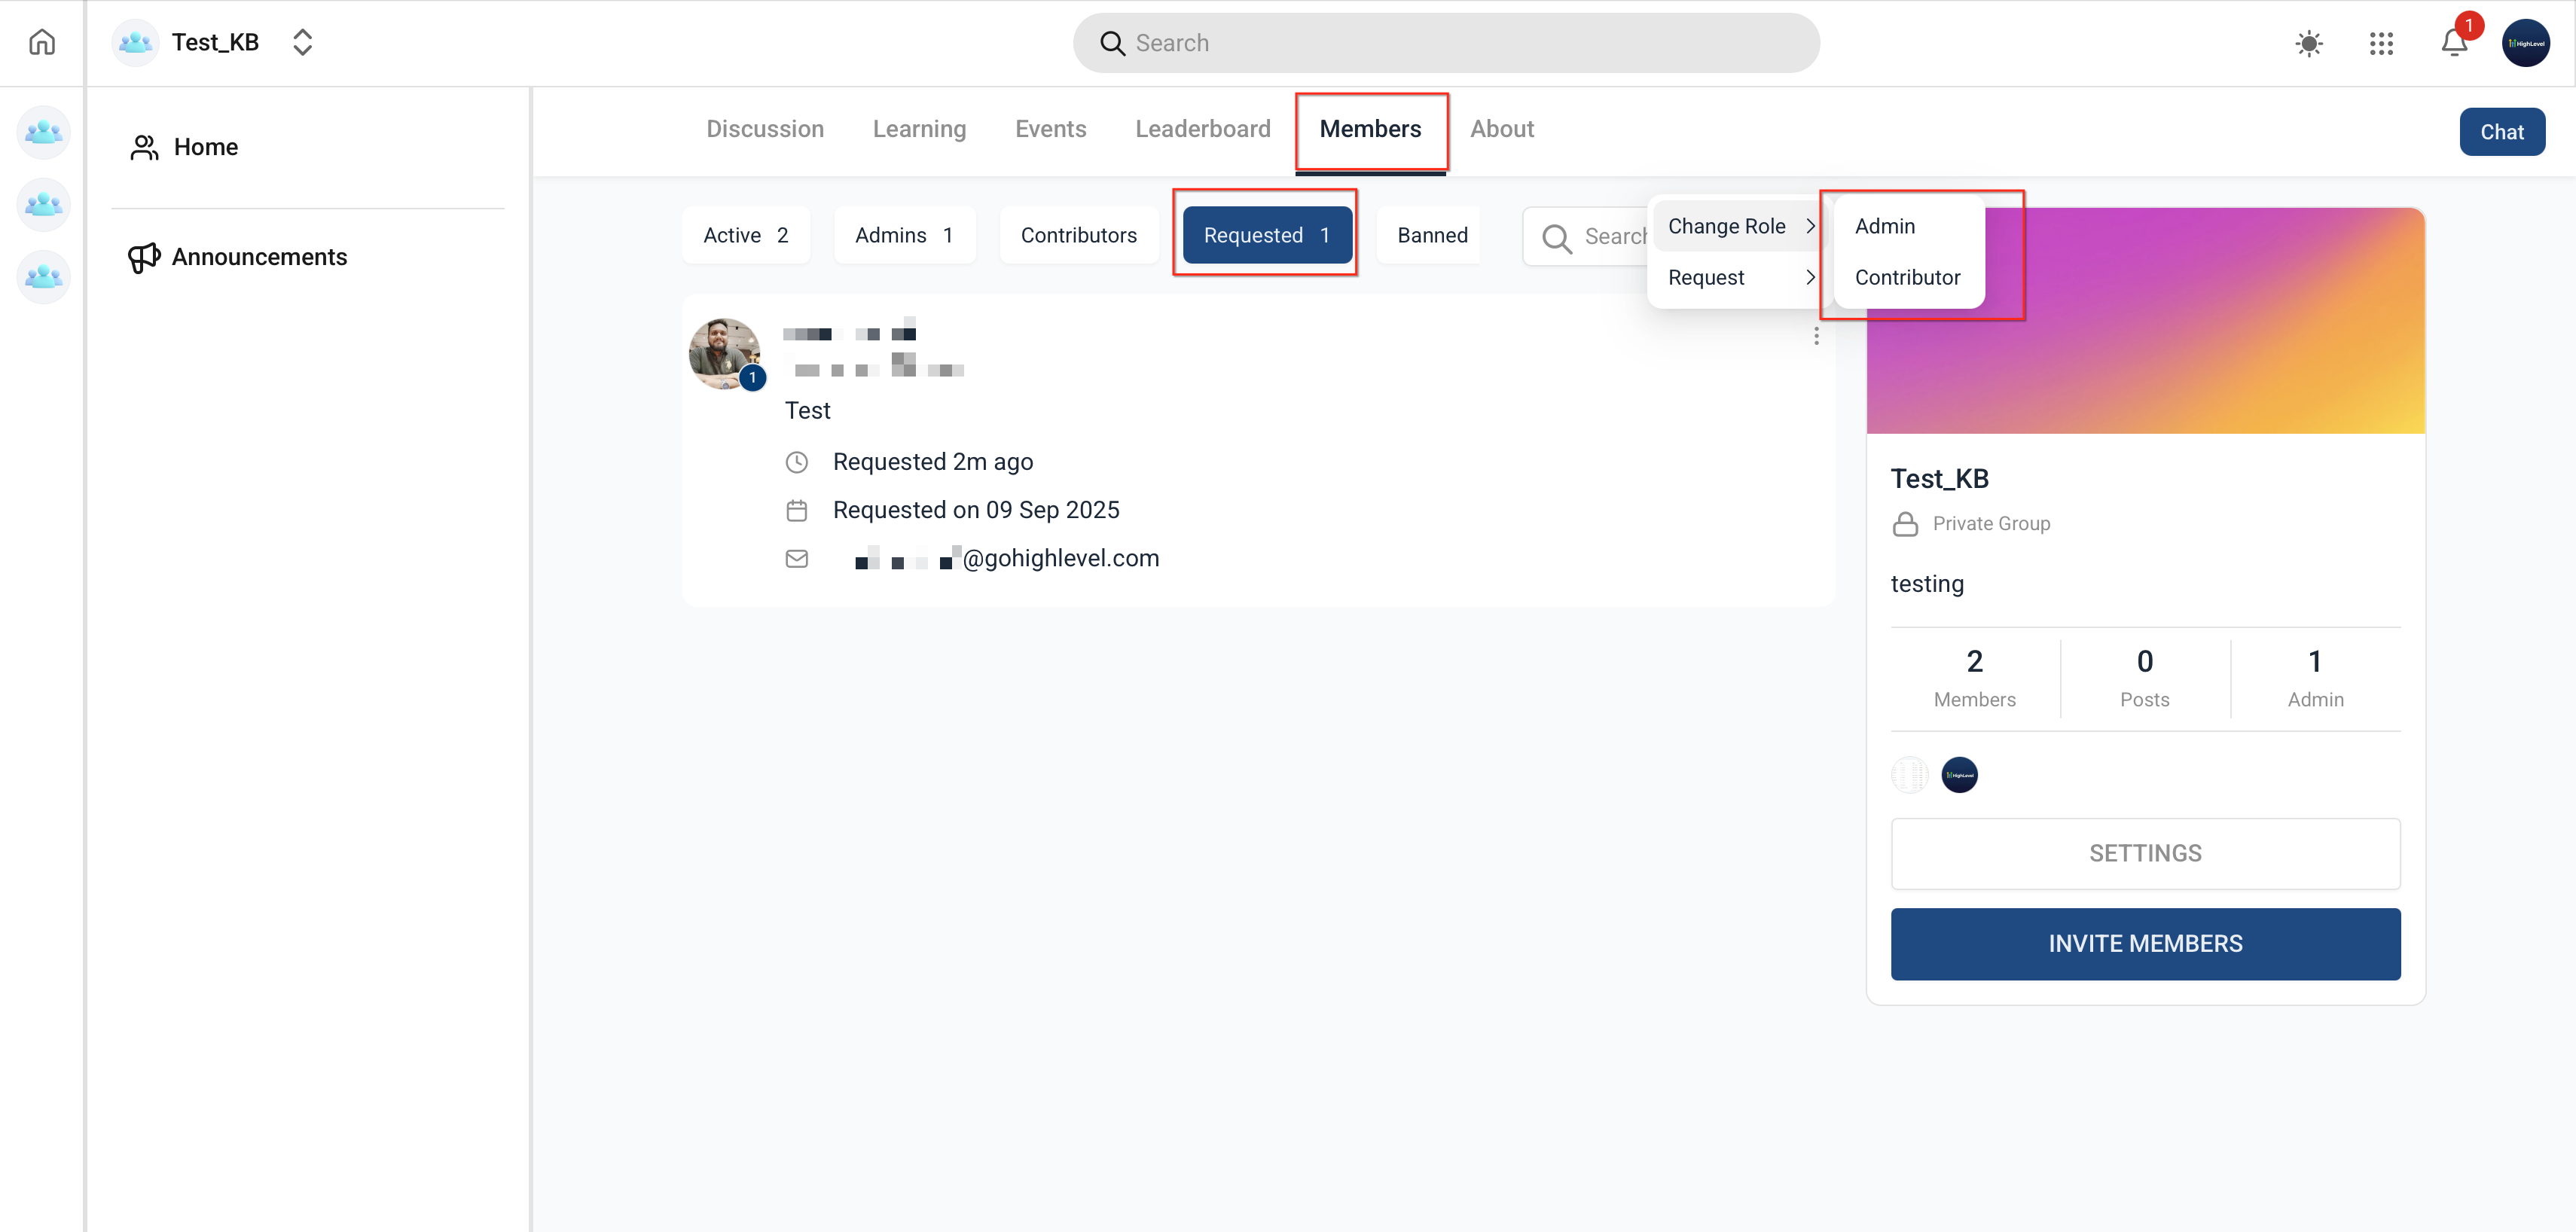
Task: Select the first group icon in left rail
Action: [43, 132]
